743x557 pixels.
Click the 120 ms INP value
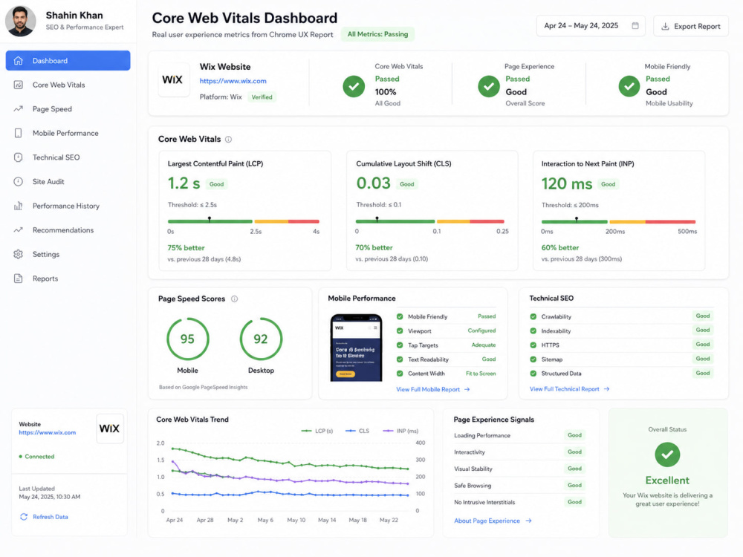click(567, 183)
